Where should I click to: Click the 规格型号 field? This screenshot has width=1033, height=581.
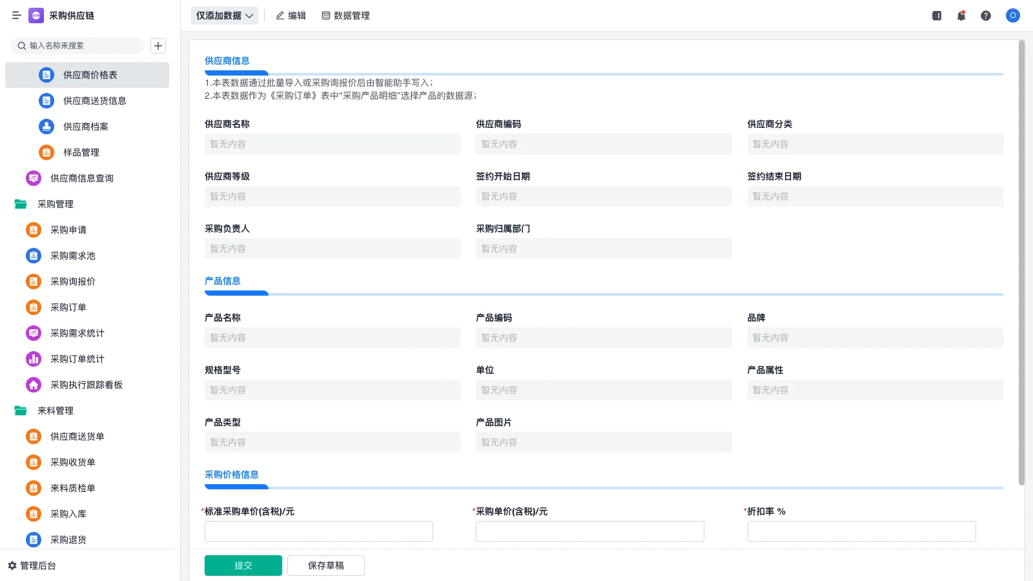pyautogui.click(x=332, y=390)
